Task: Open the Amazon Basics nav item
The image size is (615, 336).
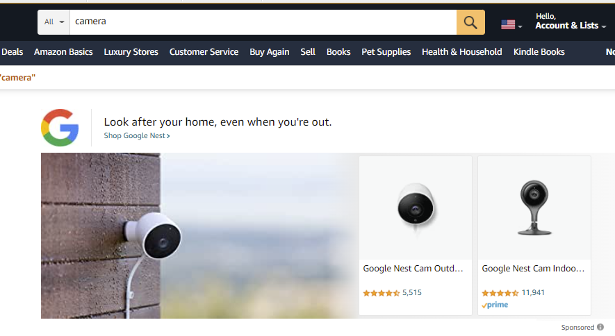Action: tap(63, 52)
